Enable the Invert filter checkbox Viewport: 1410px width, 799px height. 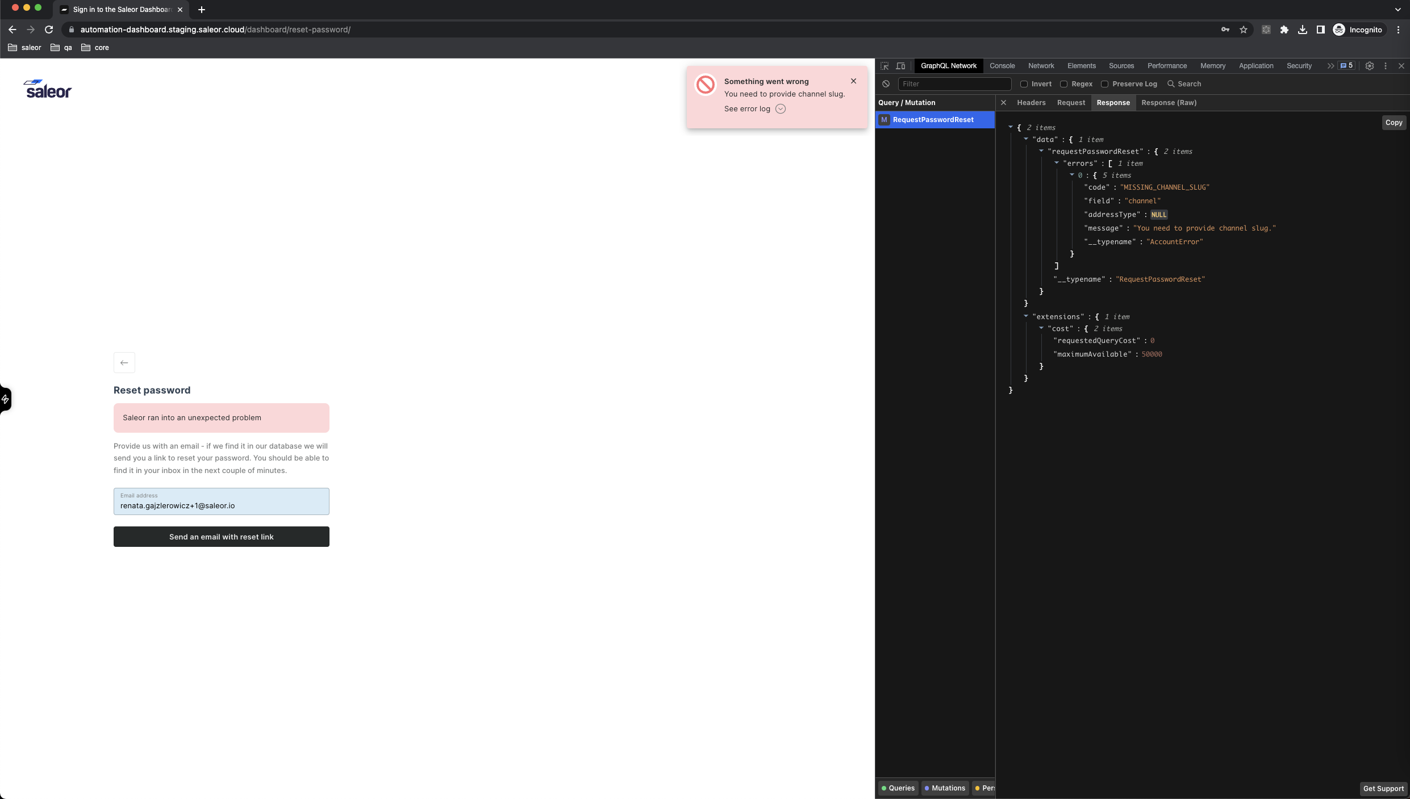[x=1024, y=83]
